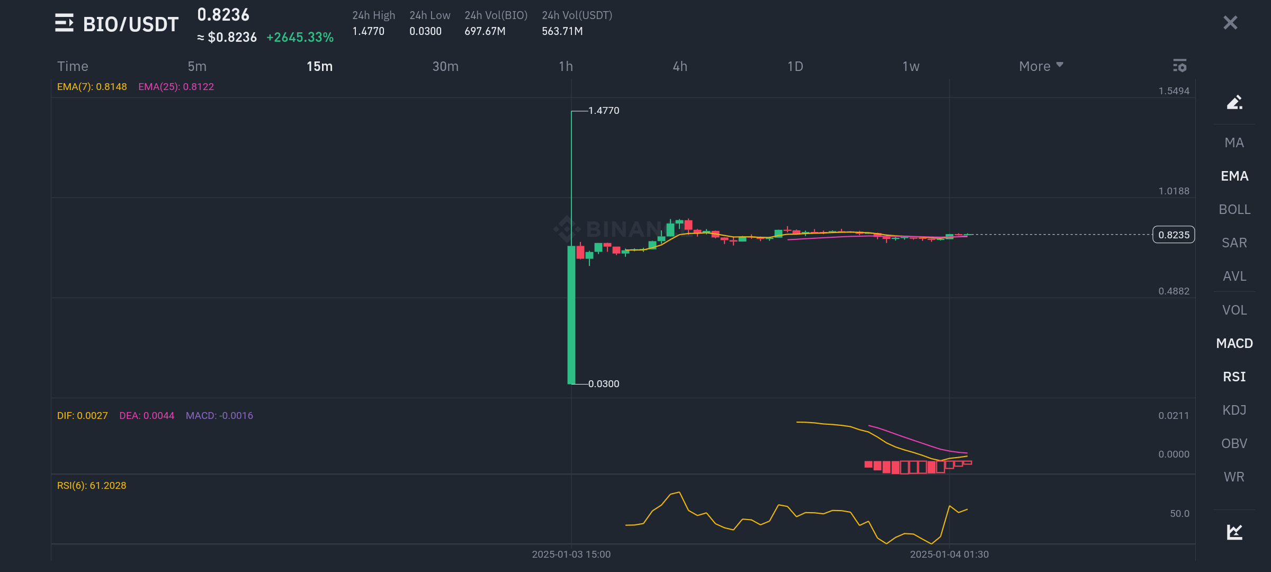Screen dimensions: 1271x572
Task: Click the EMA(7) legend value
Action: [x=92, y=87]
